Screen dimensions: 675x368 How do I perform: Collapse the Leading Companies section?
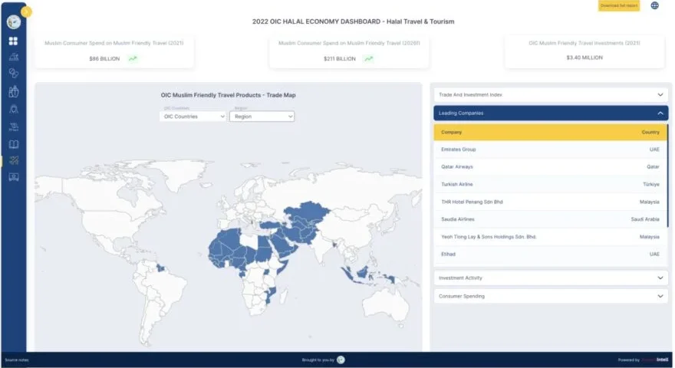(x=551, y=113)
